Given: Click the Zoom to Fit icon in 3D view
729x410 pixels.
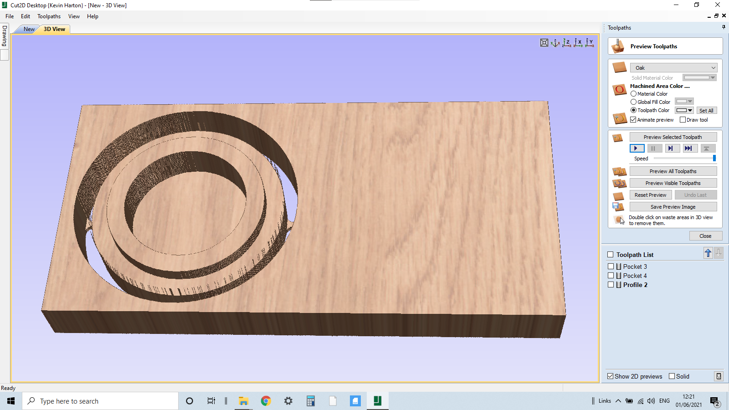Looking at the screenshot, I should 544,42.
